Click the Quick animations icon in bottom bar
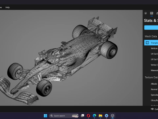This screenshot has height=119, width=158. (152, 109)
